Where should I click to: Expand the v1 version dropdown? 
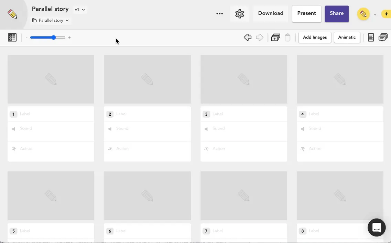pos(80,10)
